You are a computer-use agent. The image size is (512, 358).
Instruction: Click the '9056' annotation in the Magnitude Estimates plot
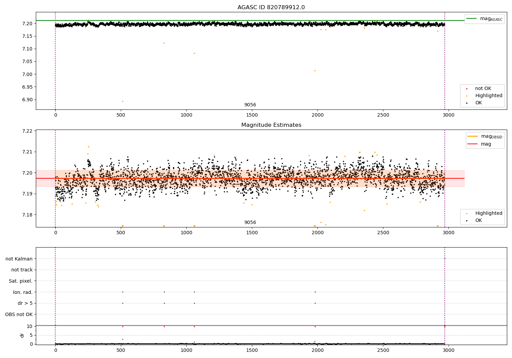[250, 223]
